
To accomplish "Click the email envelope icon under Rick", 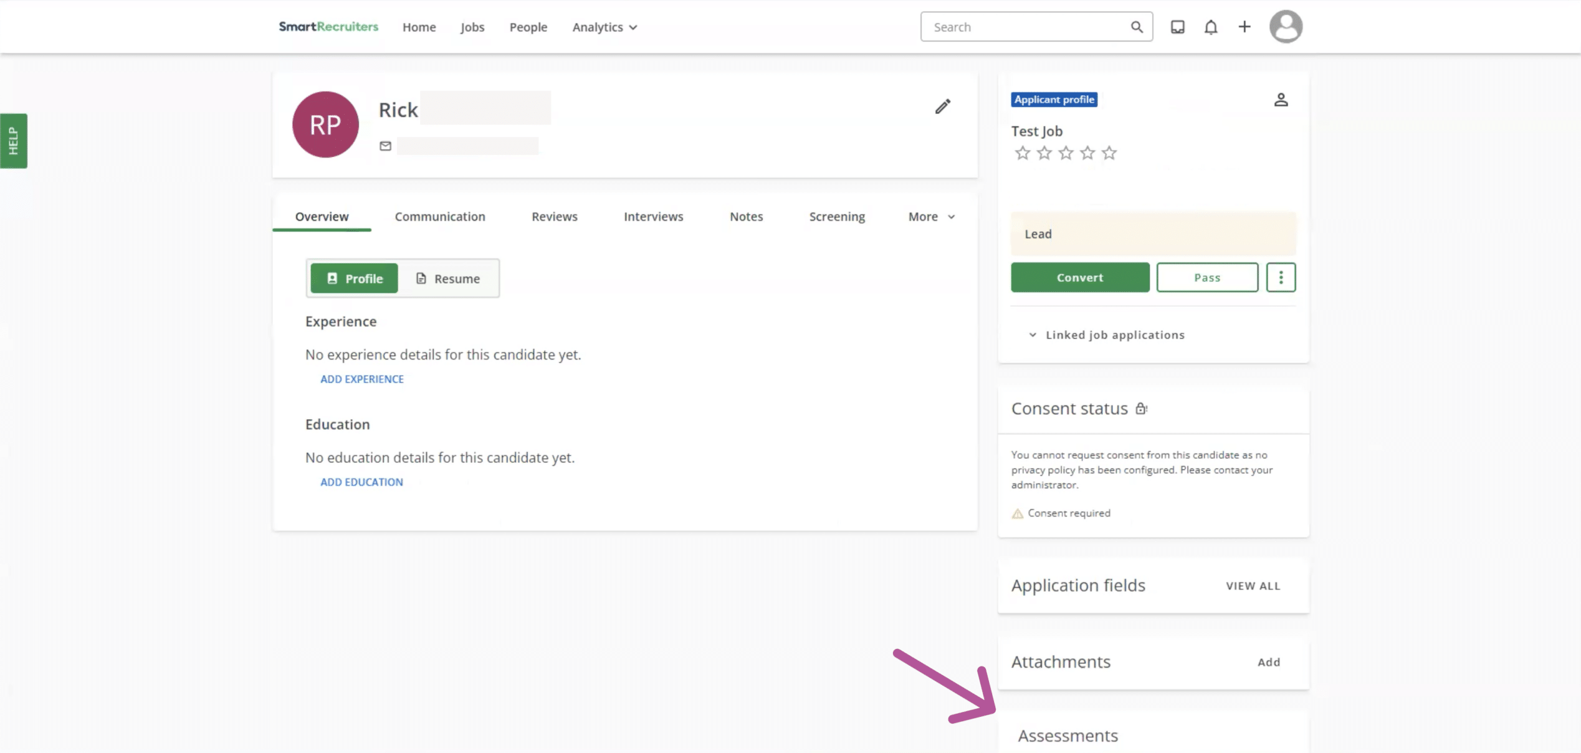I will coord(385,146).
